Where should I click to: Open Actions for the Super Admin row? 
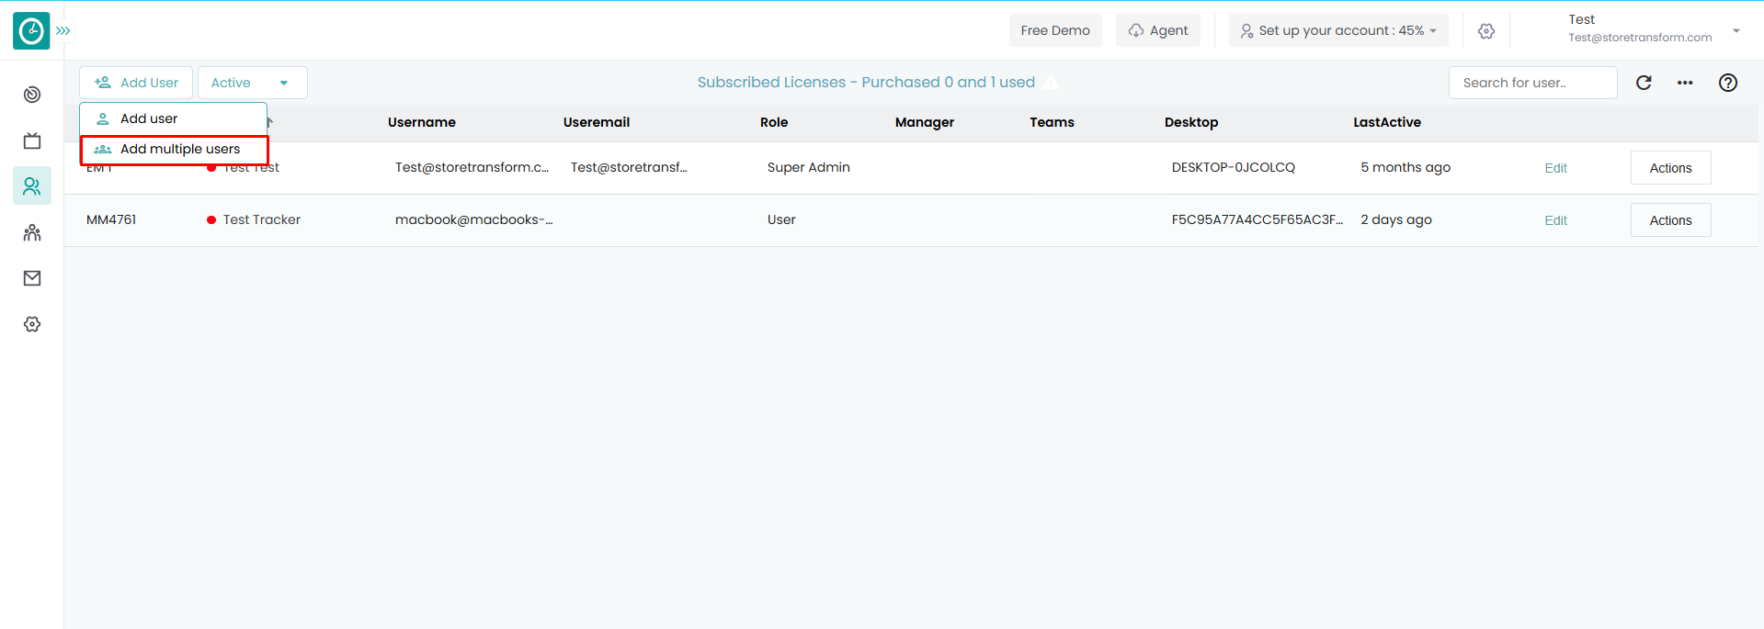[x=1670, y=168]
